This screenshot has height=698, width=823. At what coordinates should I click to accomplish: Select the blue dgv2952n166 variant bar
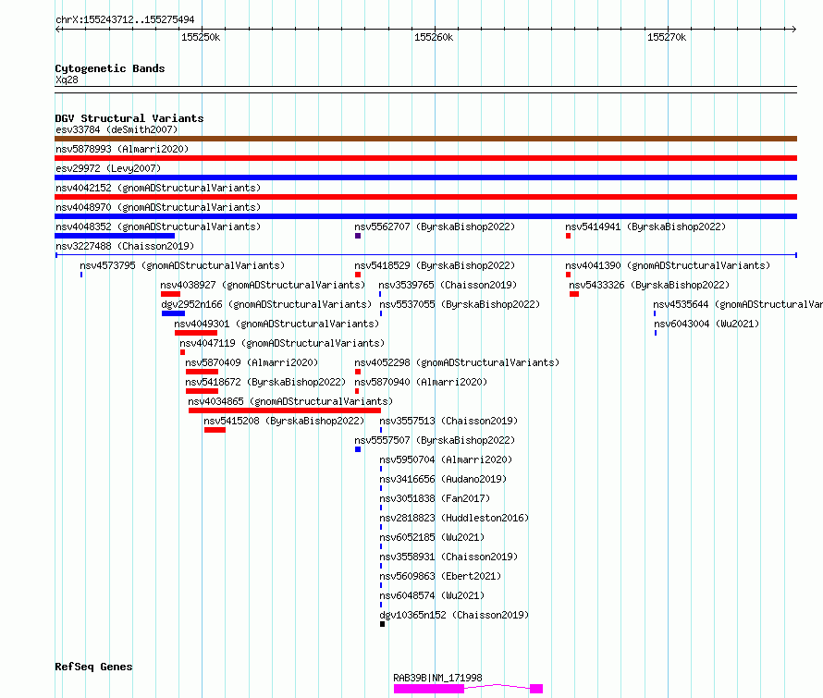(173, 313)
